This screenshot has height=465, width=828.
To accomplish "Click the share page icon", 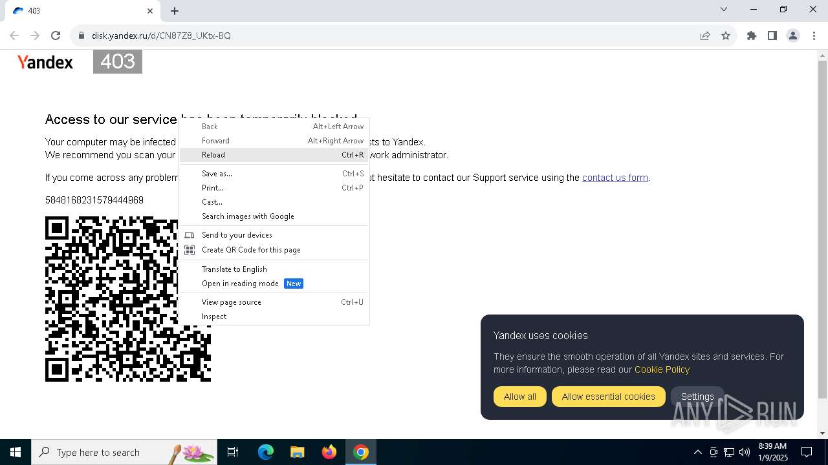I will (x=705, y=36).
